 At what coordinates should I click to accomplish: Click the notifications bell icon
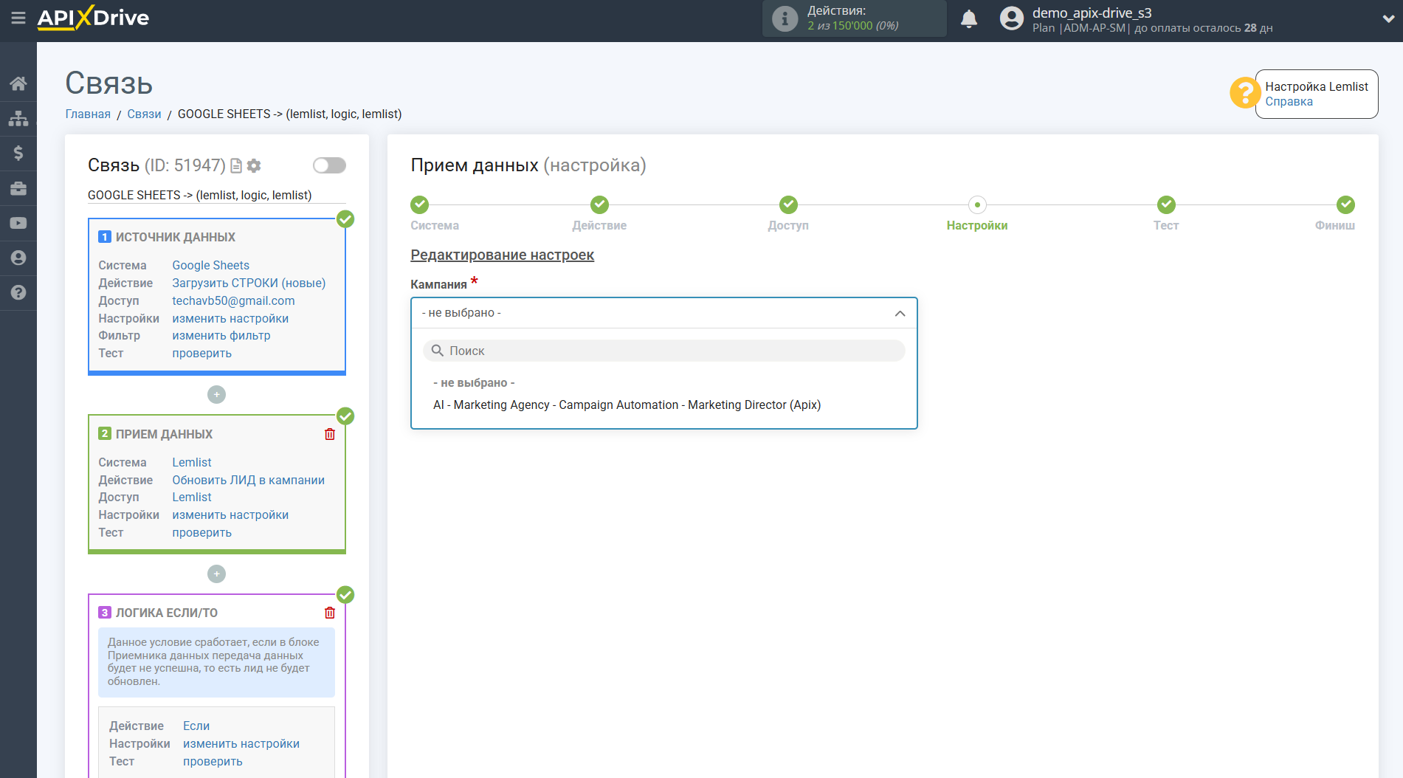click(969, 18)
